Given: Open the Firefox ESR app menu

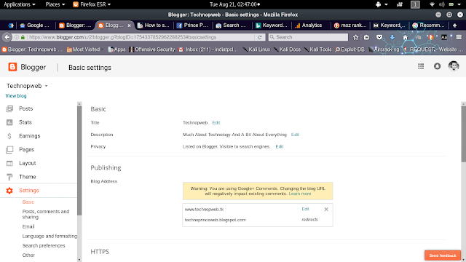Looking at the screenshot, I should coord(92,4).
